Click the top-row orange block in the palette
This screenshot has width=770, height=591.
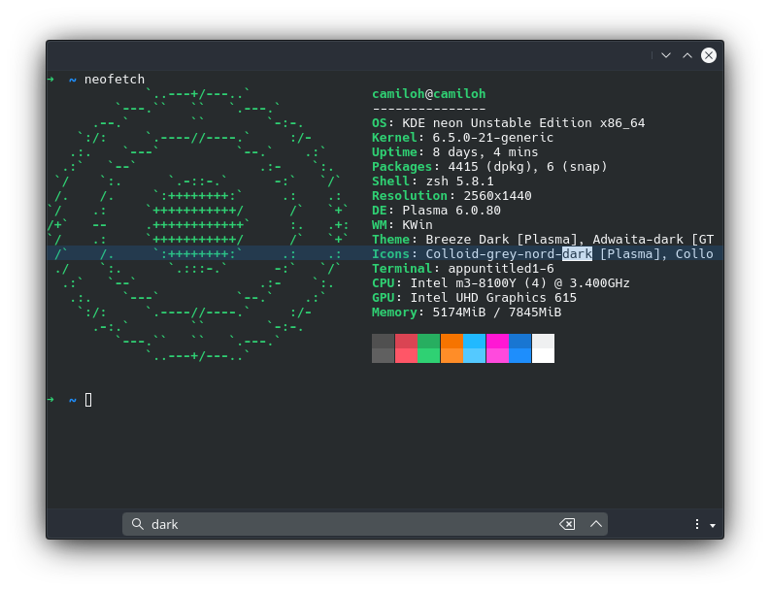pyautogui.click(x=452, y=341)
